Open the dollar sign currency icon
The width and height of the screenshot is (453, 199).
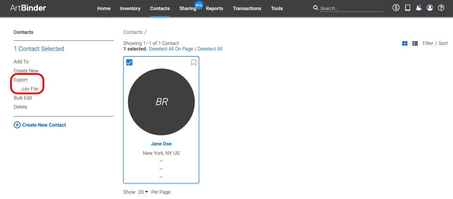click(396, 8)
